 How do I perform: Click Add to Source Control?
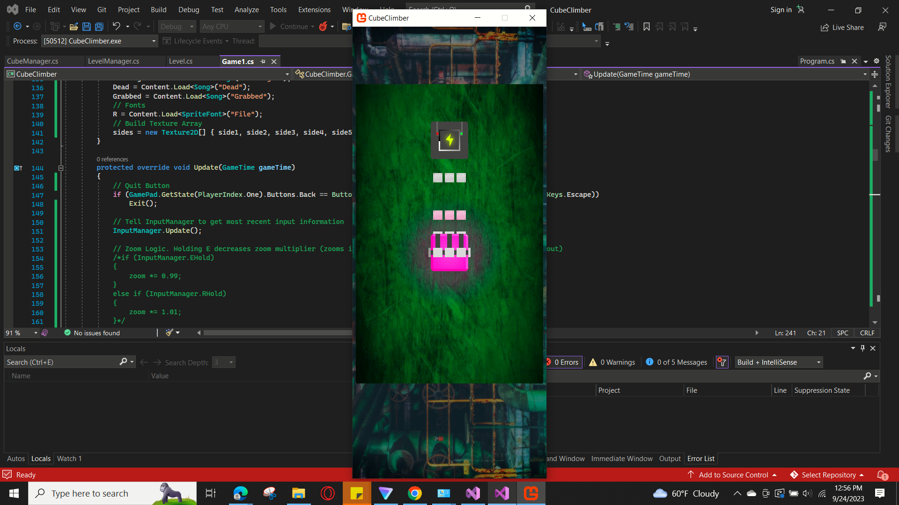(x=733, y=475)
